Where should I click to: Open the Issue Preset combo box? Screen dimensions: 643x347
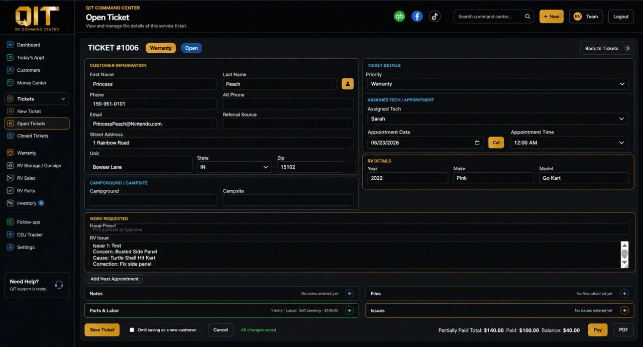point(359,229)
